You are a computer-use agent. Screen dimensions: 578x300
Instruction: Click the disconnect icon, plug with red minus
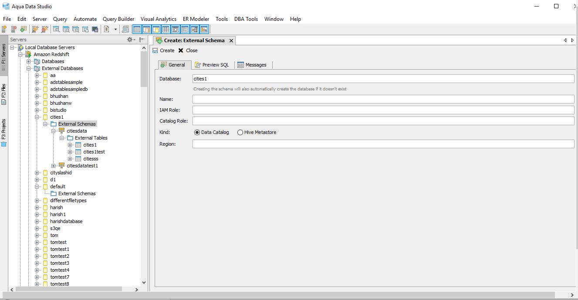click(44, 29)
